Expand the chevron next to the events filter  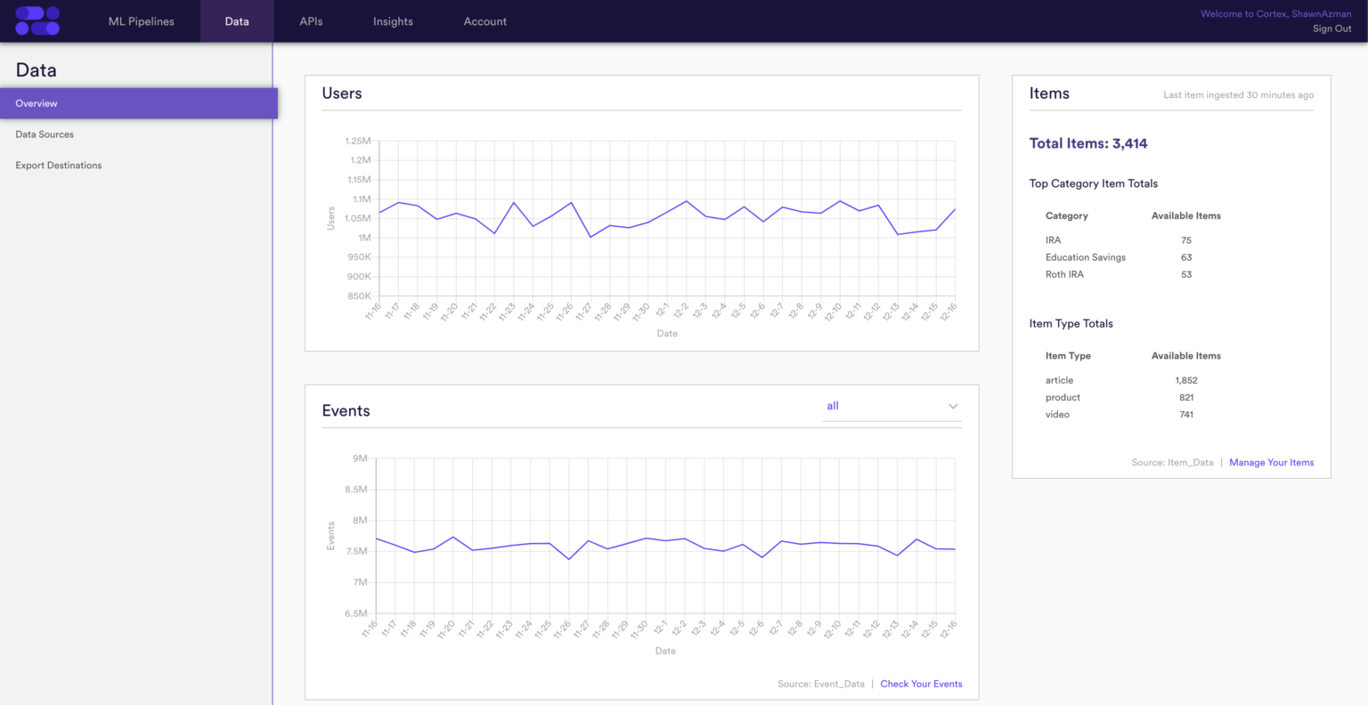click(953, 406)
